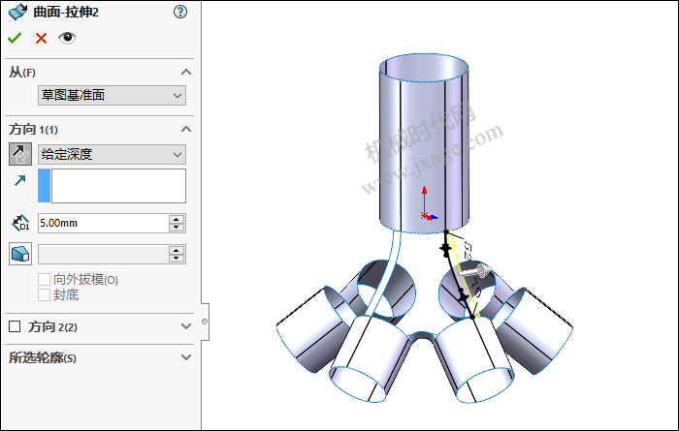Increase the depth value with up spinner
This screenshot has height=431, width=679.
click(177, 219)
